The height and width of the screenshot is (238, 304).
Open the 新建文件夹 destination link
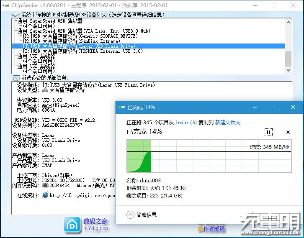click(228, 123)
